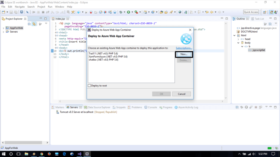280x157 pixels.
Task: Open the Navigate menu
Action: [20, 7]
